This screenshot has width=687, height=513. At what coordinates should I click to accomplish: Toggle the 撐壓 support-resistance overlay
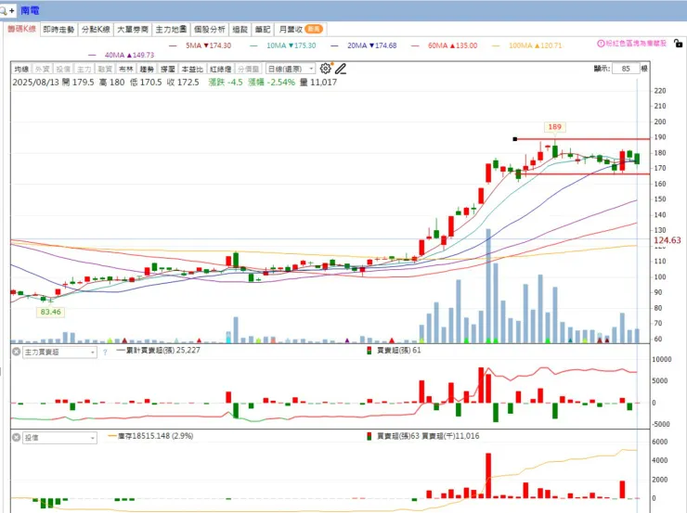pyautogui.click(x=167, y=70)
